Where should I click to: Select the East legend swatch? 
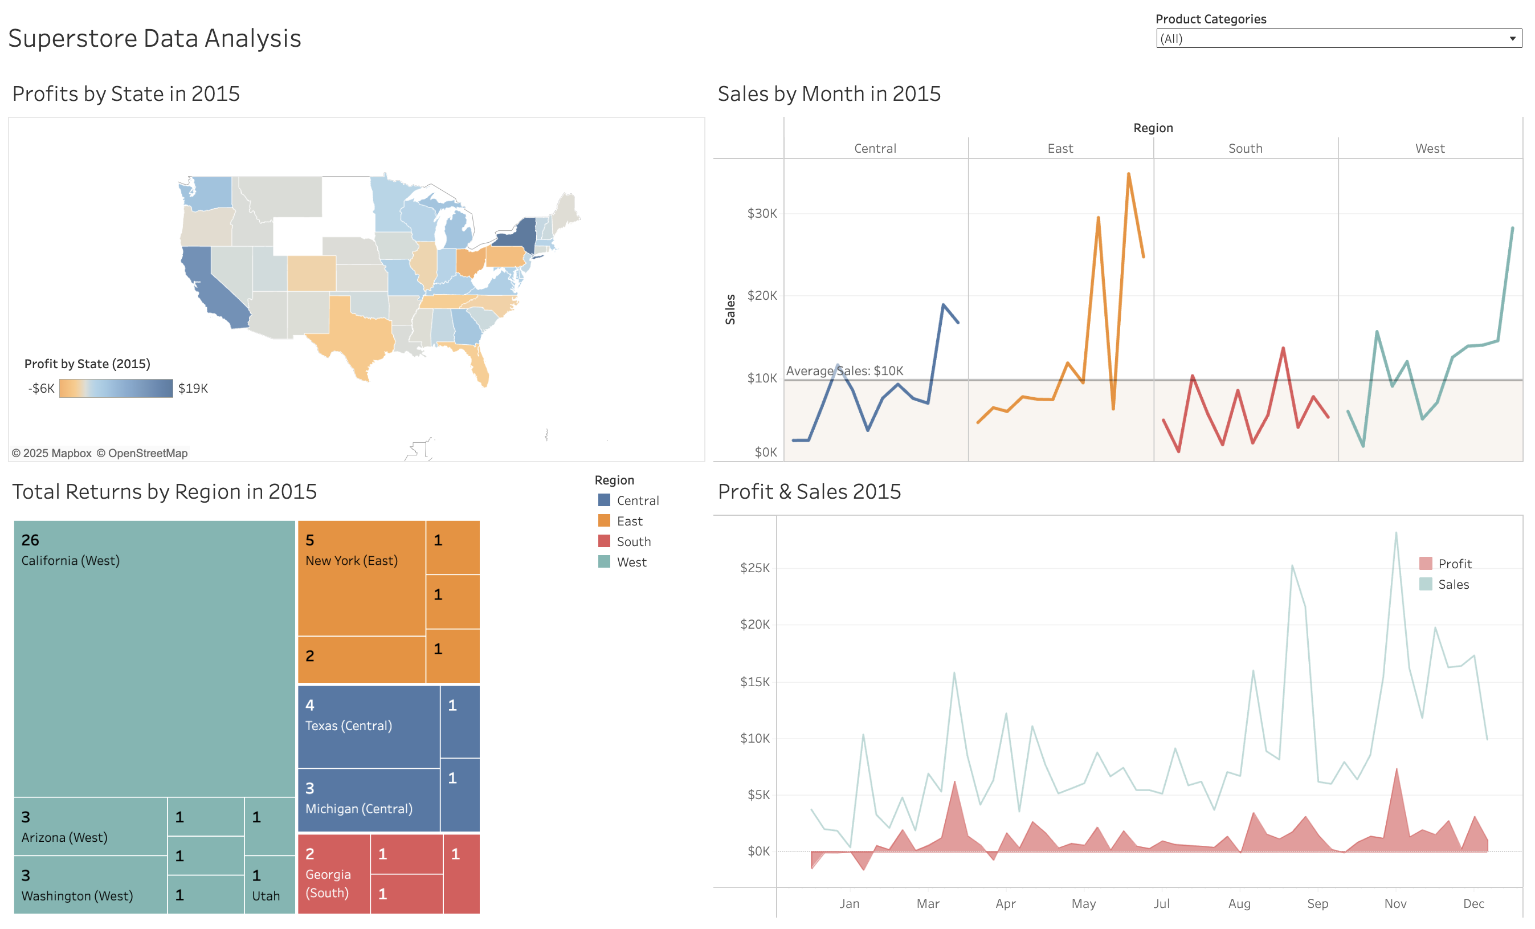point(603,521)
